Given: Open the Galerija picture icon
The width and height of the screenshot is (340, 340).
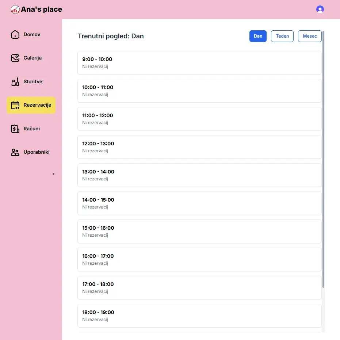Looking at the screenshot, I should (15, 58).
